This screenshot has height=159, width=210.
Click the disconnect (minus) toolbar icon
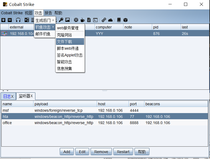coord(10,20)
